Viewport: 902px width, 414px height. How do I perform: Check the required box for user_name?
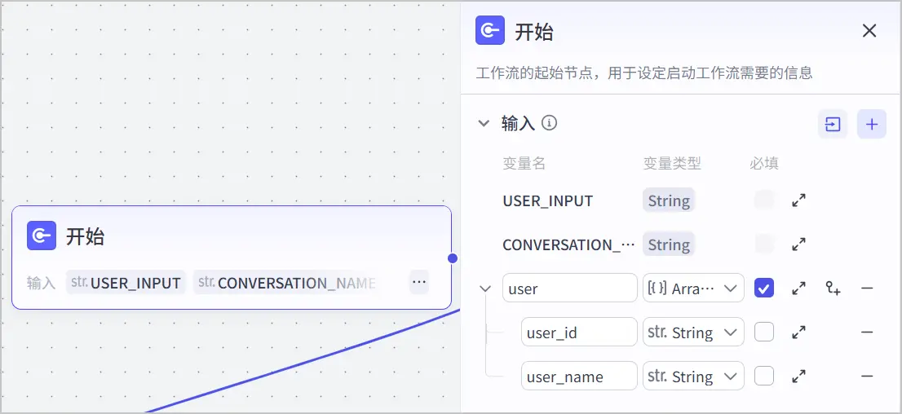tap(764, 377)
